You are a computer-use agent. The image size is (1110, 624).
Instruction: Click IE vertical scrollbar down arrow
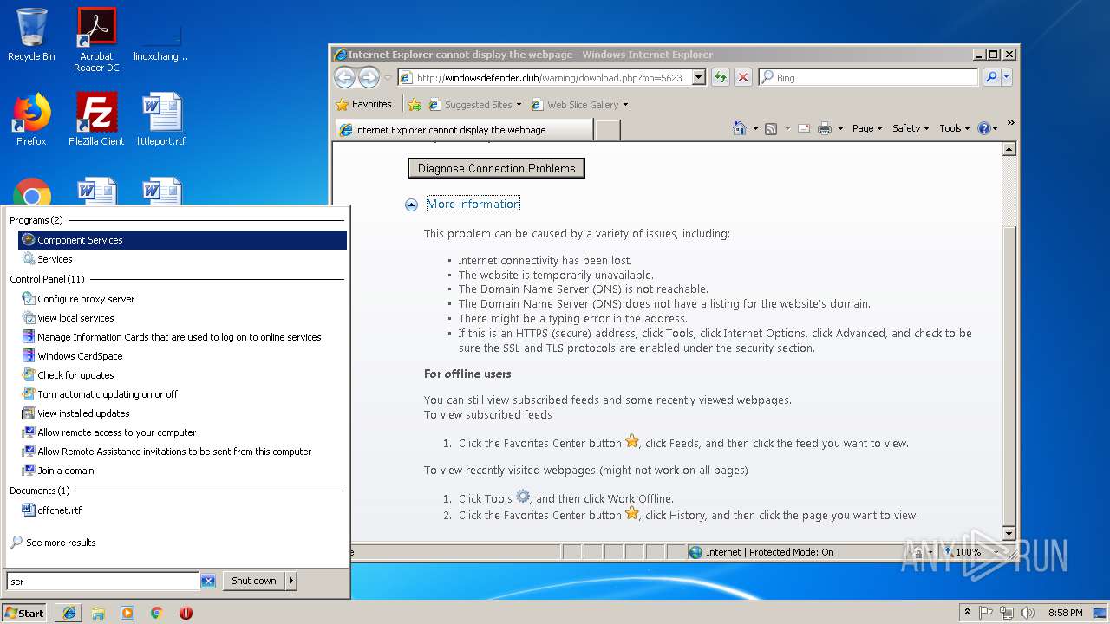[1009, 533]
